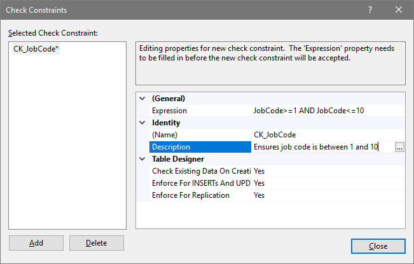The height and width of the screenshot is (264, 414).
Task: Click the Identity category header
Action: (x=166, y=123)
